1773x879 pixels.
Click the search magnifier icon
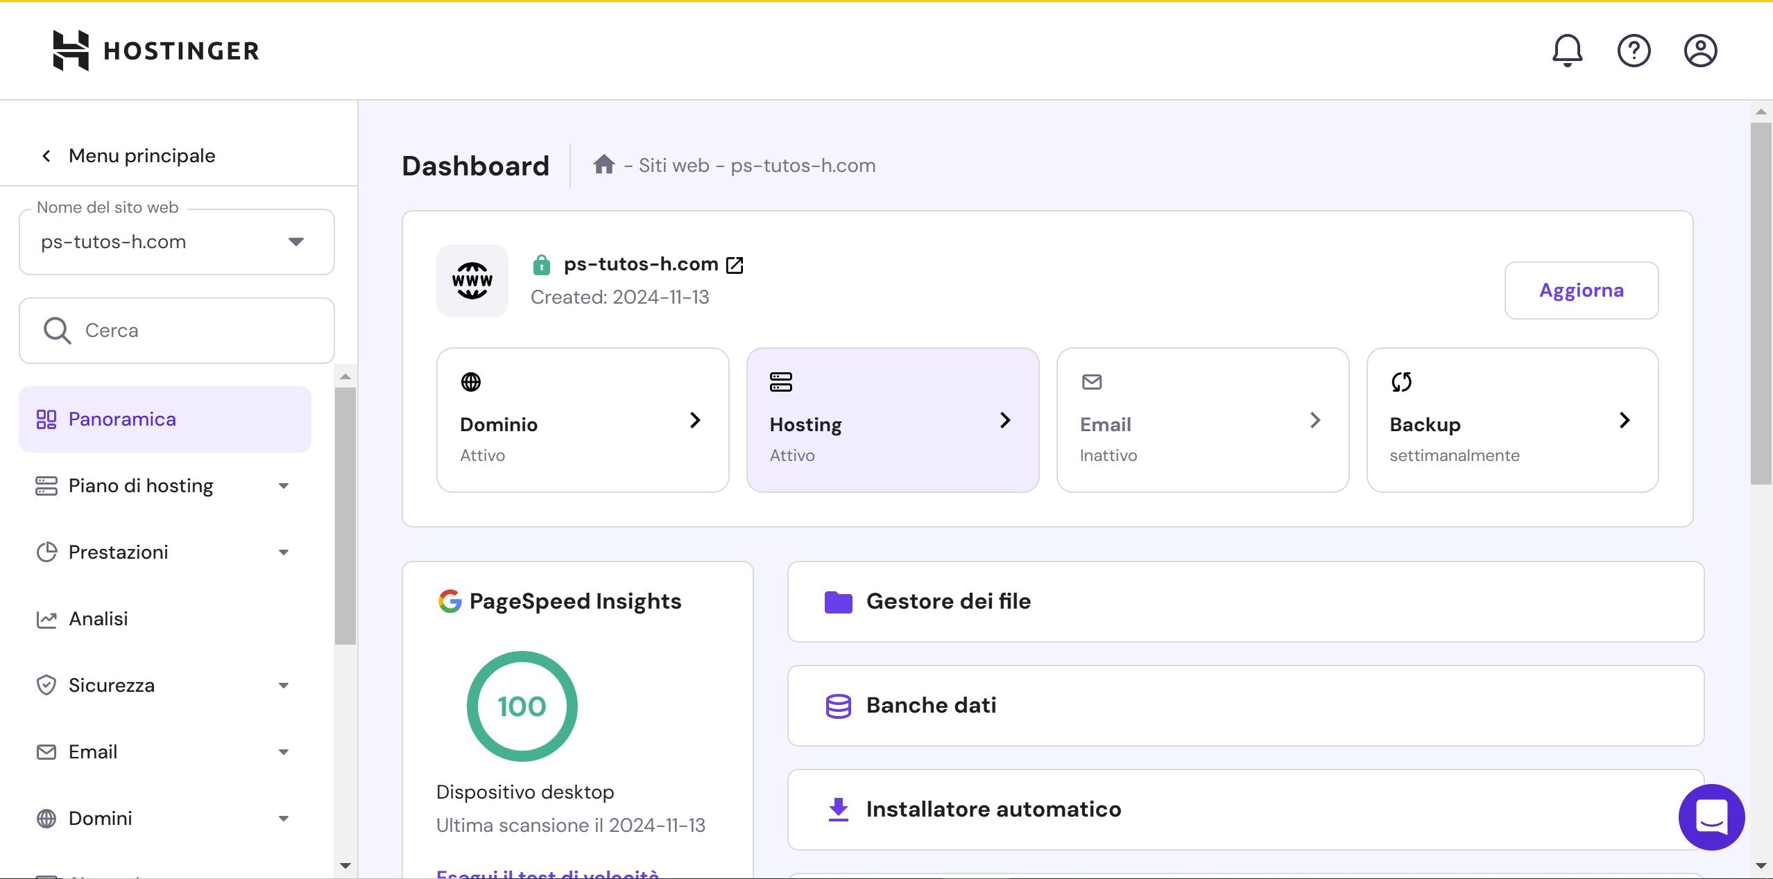point(57,331)
